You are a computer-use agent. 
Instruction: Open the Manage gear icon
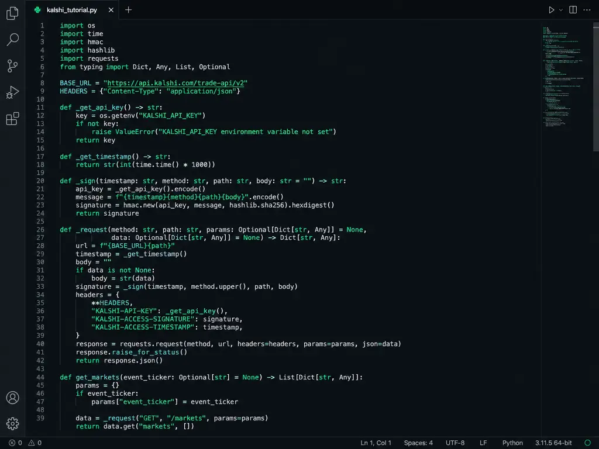(x=13, y=423)
